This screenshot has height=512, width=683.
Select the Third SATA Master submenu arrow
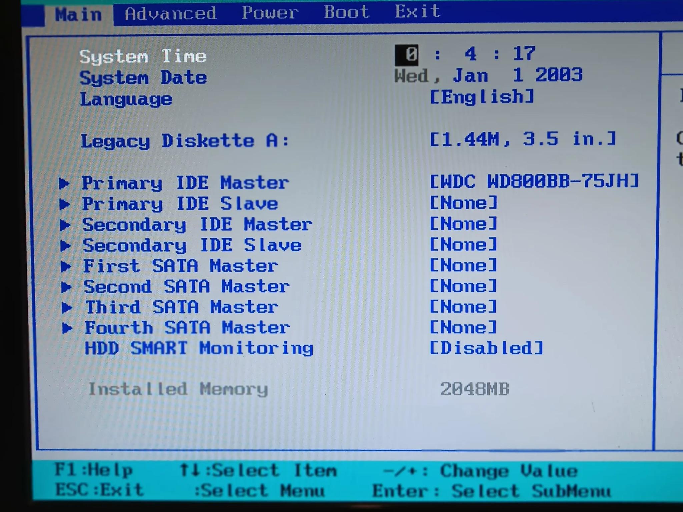67,307
